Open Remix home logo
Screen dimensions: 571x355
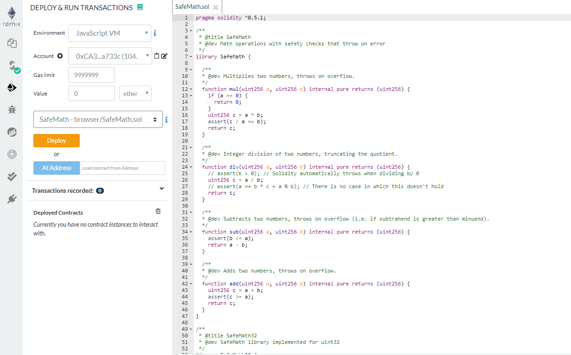[11, 17]
